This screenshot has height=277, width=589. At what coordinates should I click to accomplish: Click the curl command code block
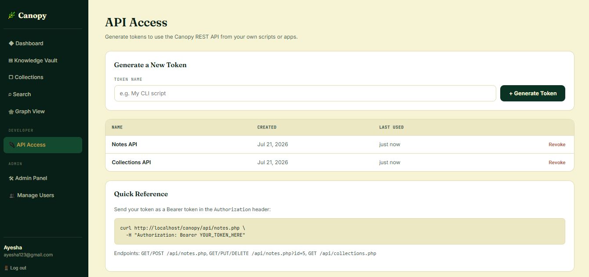[x=339, y=231]
